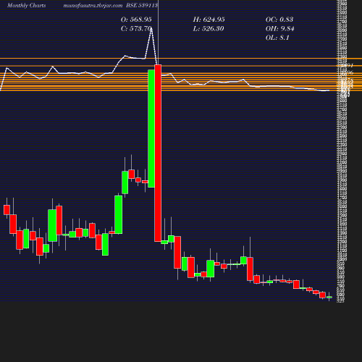Click the tallest red candlestick
Screen dimensions: 362x362
pos(158,153)
